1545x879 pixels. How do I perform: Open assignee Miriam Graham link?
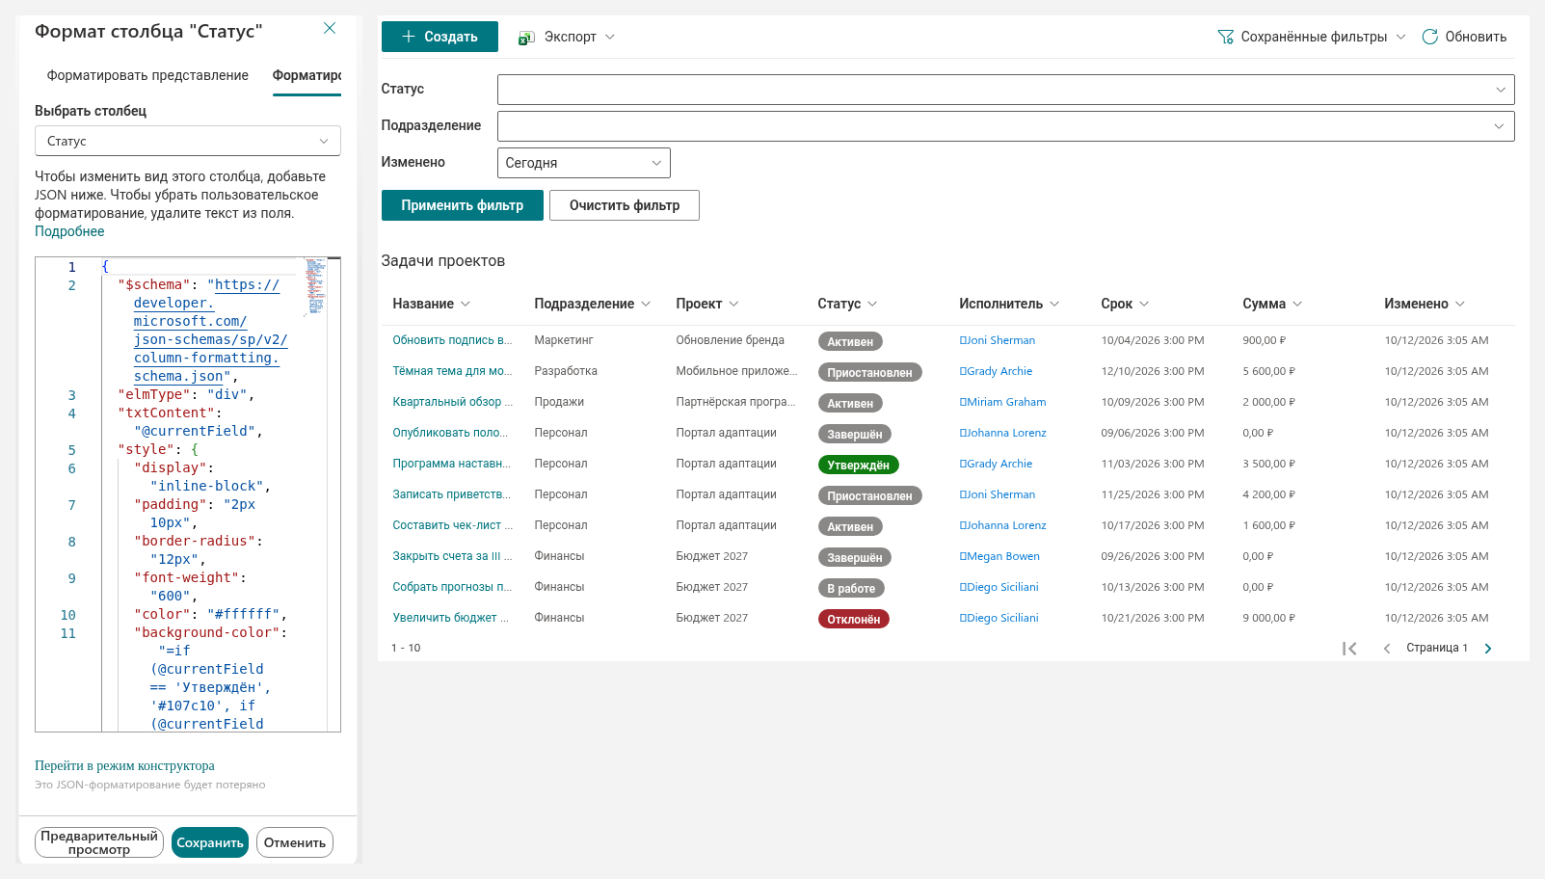(1006, 402)
